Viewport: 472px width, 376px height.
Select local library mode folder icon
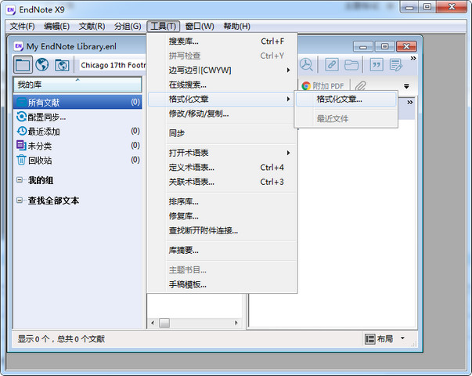[23, 64]
